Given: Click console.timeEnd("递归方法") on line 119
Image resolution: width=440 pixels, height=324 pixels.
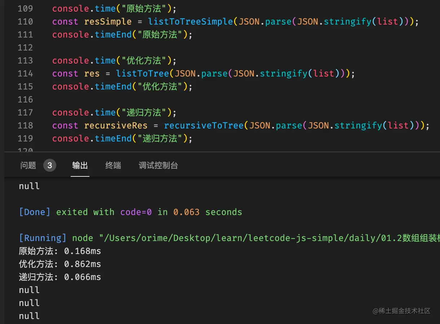Looking at the screenshot, I should (x=123, y=139).
